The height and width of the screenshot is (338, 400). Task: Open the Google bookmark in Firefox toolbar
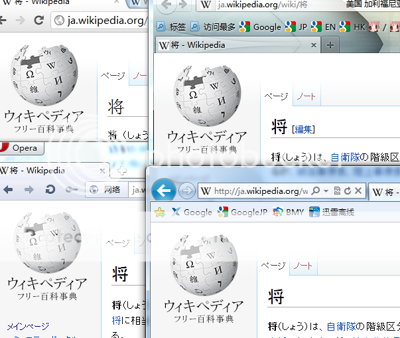coord(260,27)
